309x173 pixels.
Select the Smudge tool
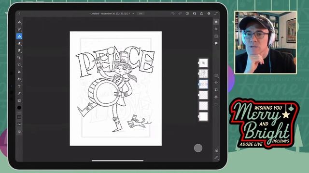click(19, 50)
